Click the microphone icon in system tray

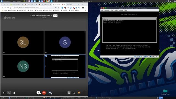pos(169,1)
